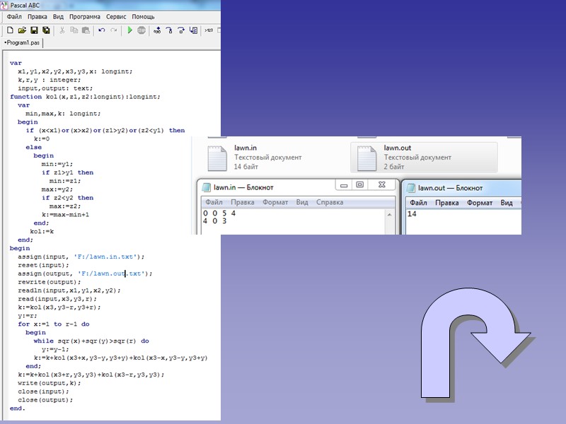Viewport: 566px width, 424px height.
Task: Click the lawn.out file name label
Action: [x=398, y=148]
